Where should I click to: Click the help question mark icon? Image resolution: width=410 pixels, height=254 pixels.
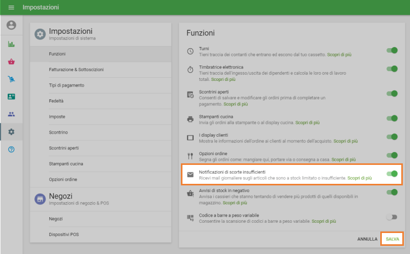[x=11, y=149]
